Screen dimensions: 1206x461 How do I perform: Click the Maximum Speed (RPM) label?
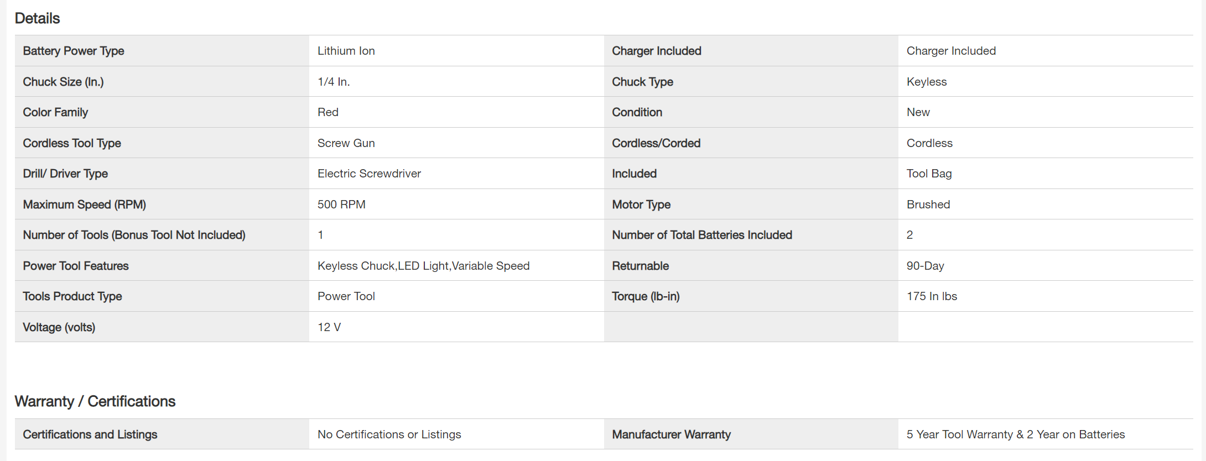click(84, 205)
